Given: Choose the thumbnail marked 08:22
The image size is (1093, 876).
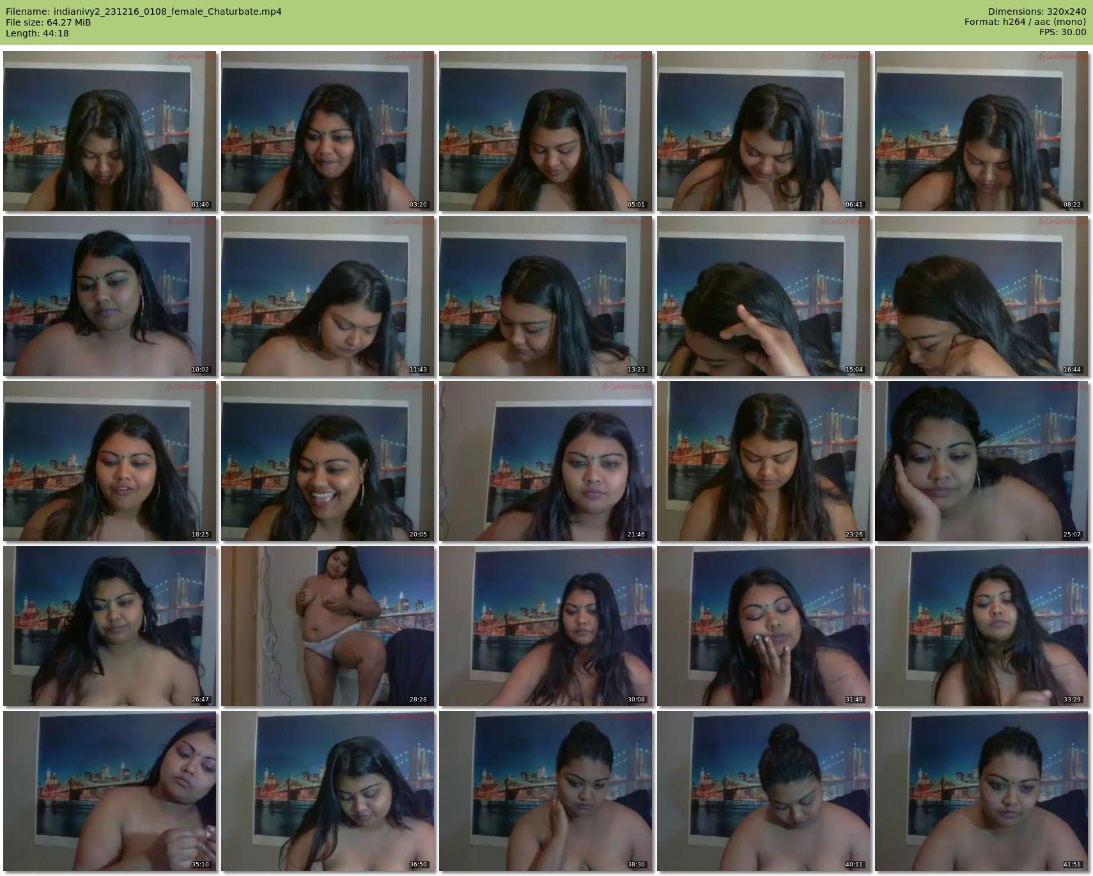Looking at the screenshot, I should coord(981,131).
